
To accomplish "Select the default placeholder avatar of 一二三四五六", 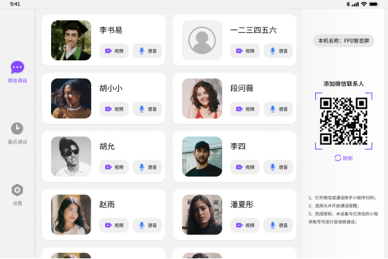I will [202, 41].
